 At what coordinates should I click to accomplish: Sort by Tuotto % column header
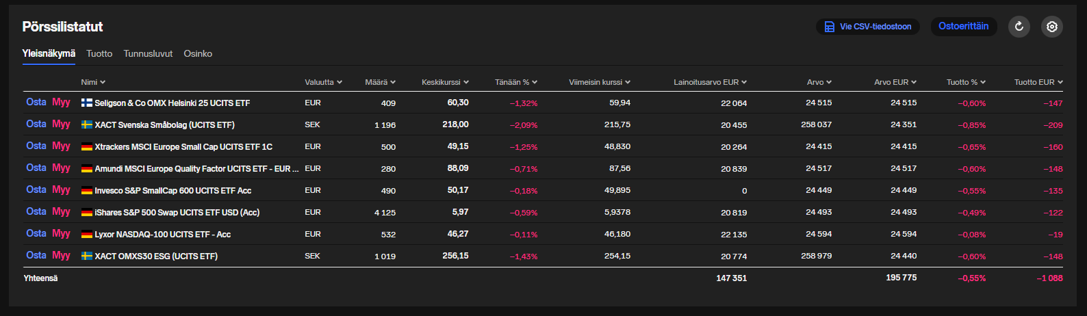point(966,82)
